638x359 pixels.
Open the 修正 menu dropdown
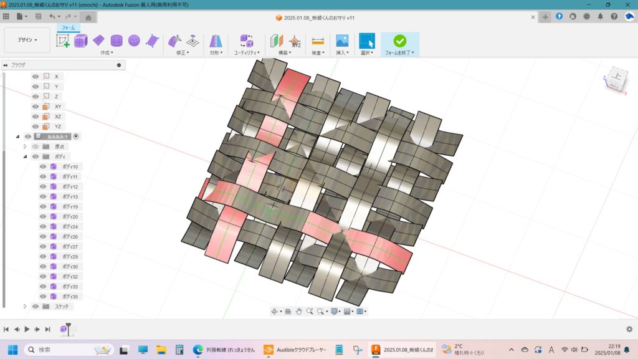click(182, 53)
